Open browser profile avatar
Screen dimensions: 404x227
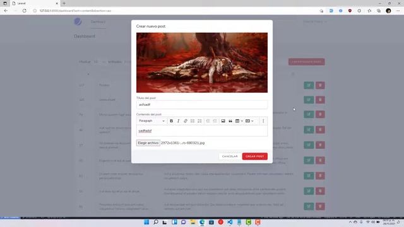[x=388, y=11]
